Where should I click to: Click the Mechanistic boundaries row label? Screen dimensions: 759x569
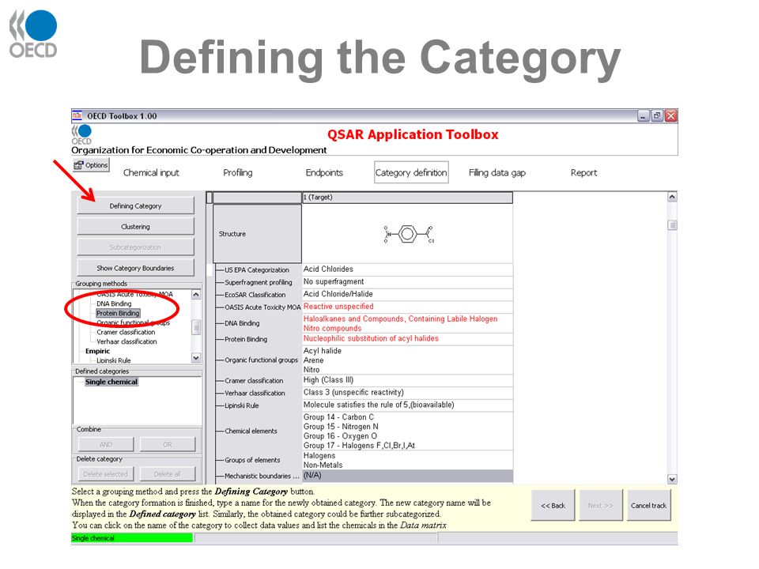click(x=262, y=476)
